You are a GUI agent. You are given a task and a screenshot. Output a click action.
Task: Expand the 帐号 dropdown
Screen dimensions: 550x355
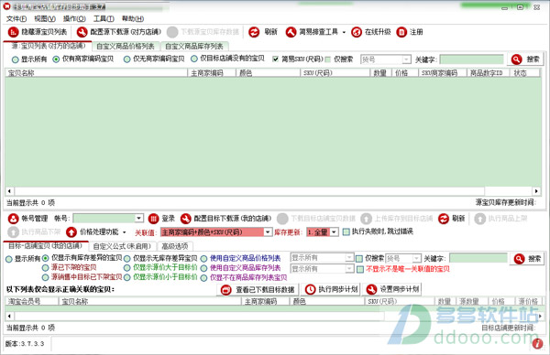click(x=139, y=218)
